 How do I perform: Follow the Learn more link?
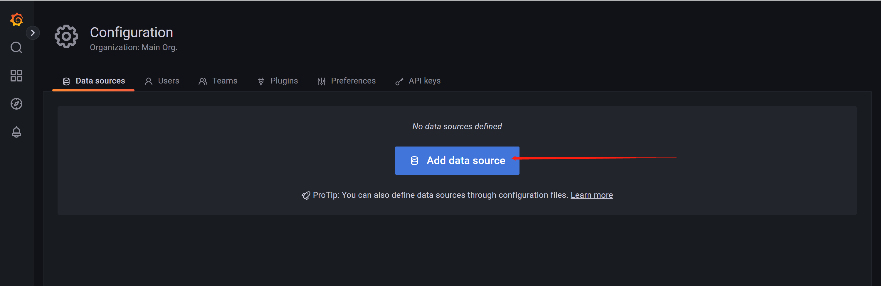[591, 195]
